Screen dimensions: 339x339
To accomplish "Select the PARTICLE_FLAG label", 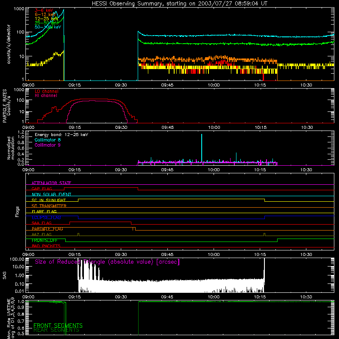I will [47, 229].
